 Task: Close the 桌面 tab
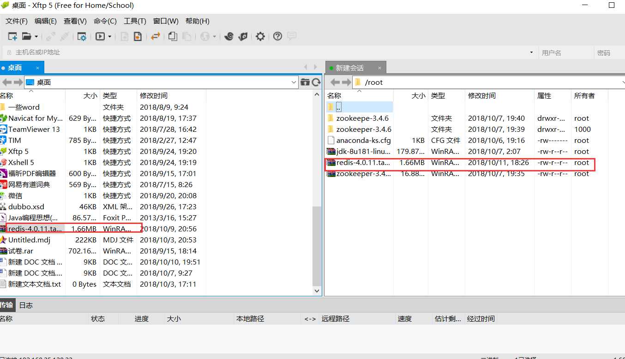pos(38,68)
